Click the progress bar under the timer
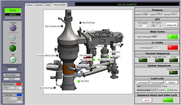 (13, 18)
